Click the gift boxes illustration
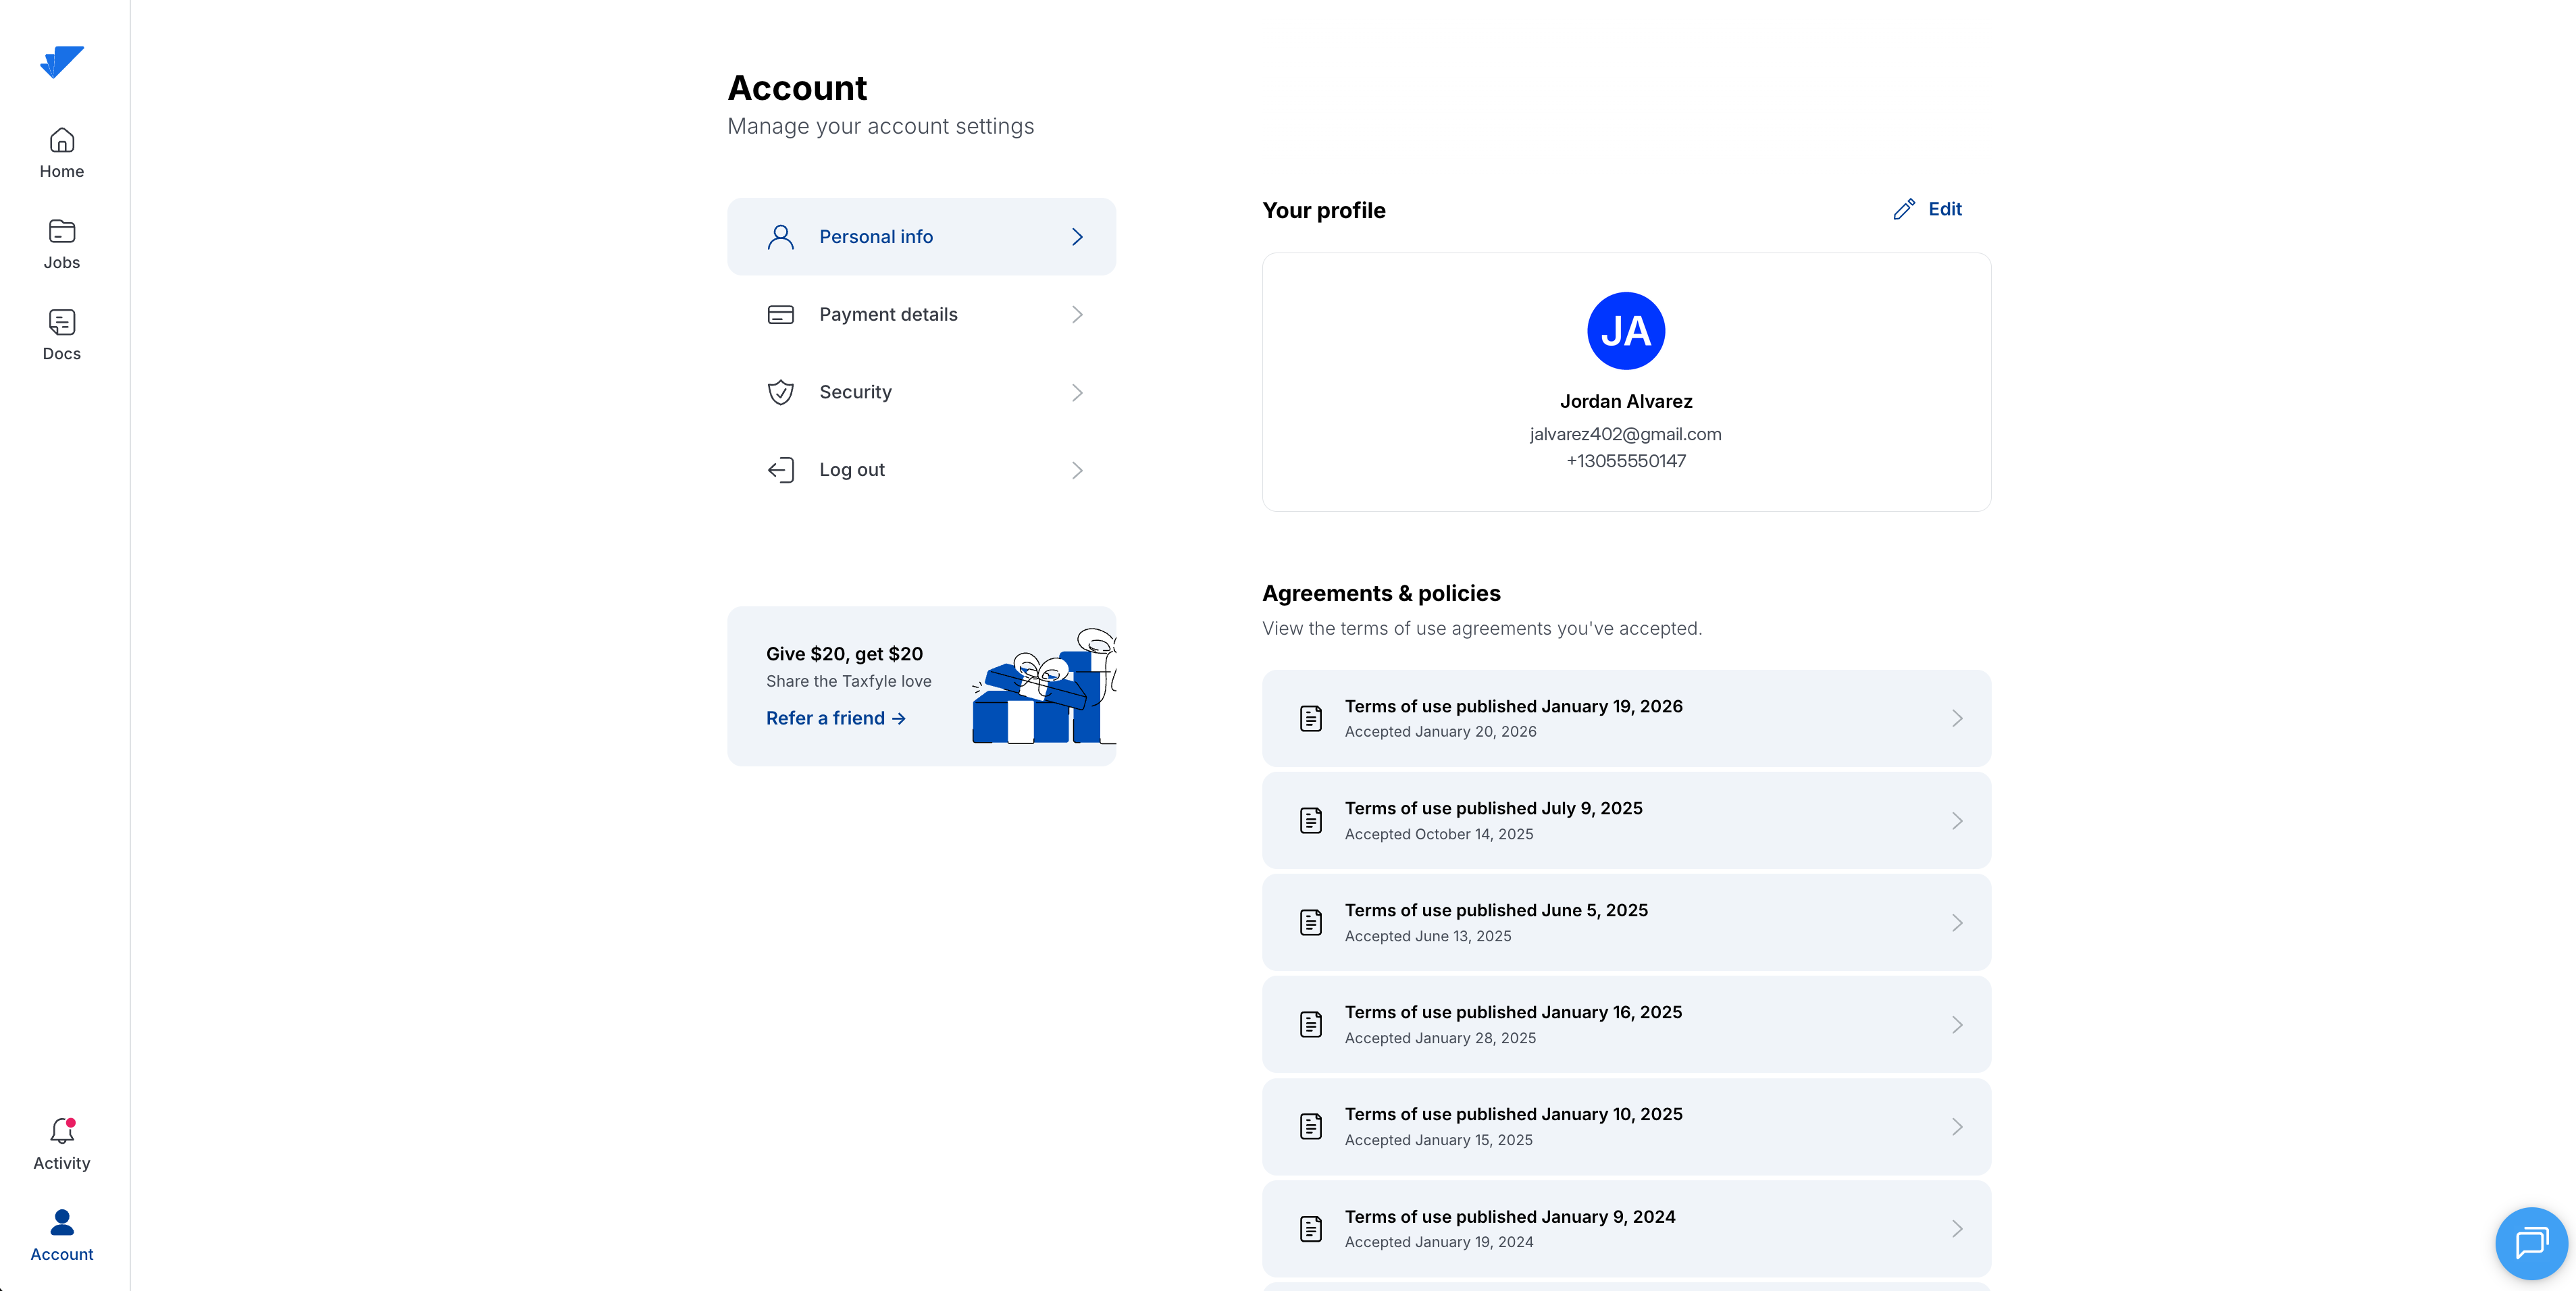The image size is (2576, 1291). (1044, 686)
